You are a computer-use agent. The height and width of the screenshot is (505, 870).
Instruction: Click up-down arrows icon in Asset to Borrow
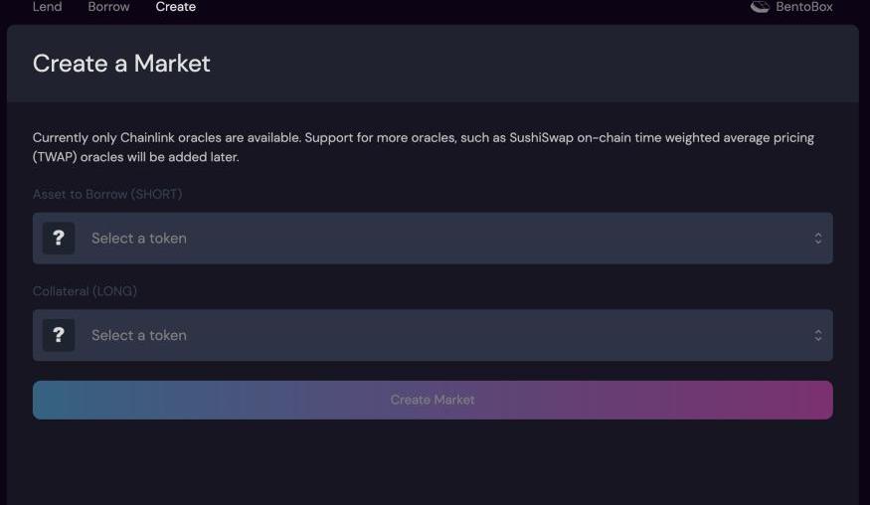click(x=818, y=238)
